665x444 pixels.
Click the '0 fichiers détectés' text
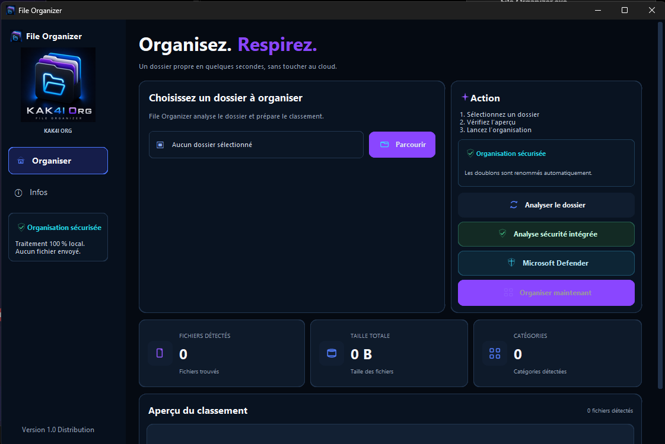pos(610,411)
